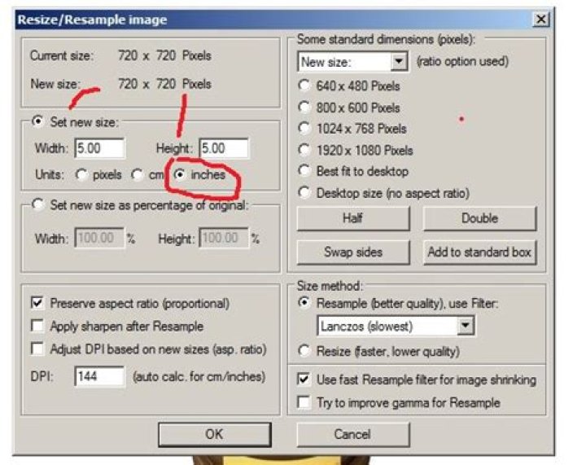586x465 pixels.
Task: Enable 'Set new size as percentage of original'
Action: point(37,205)
